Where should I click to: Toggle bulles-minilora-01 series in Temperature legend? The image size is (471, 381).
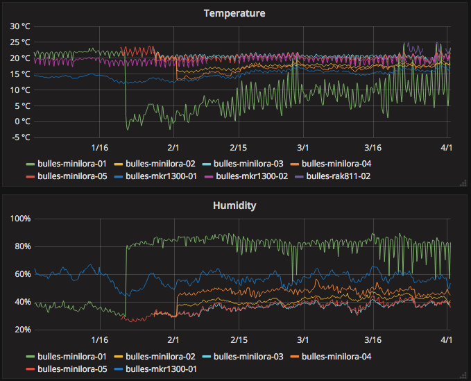(x=71, y=164)
